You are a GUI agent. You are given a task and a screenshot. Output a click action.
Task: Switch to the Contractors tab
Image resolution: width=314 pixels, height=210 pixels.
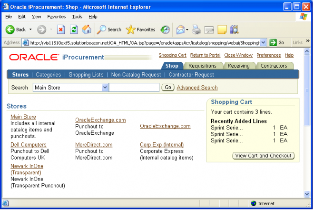(274, 66)
